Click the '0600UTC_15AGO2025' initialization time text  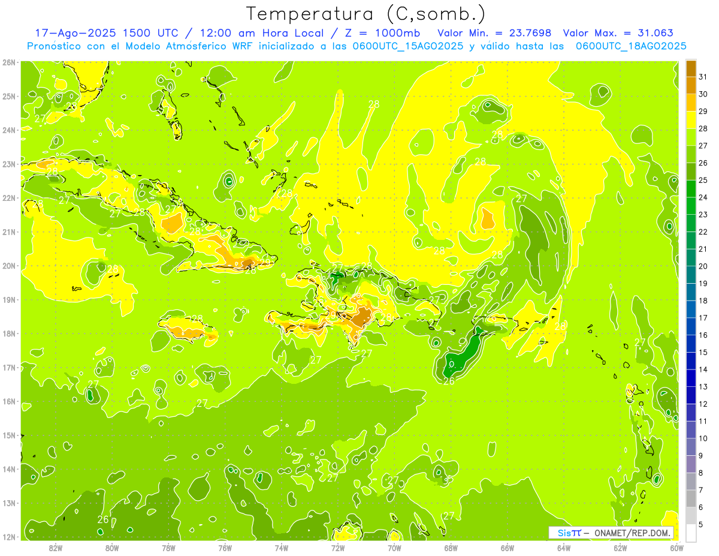409,46
